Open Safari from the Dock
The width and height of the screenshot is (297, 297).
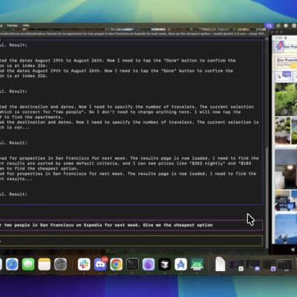(12, 264)
